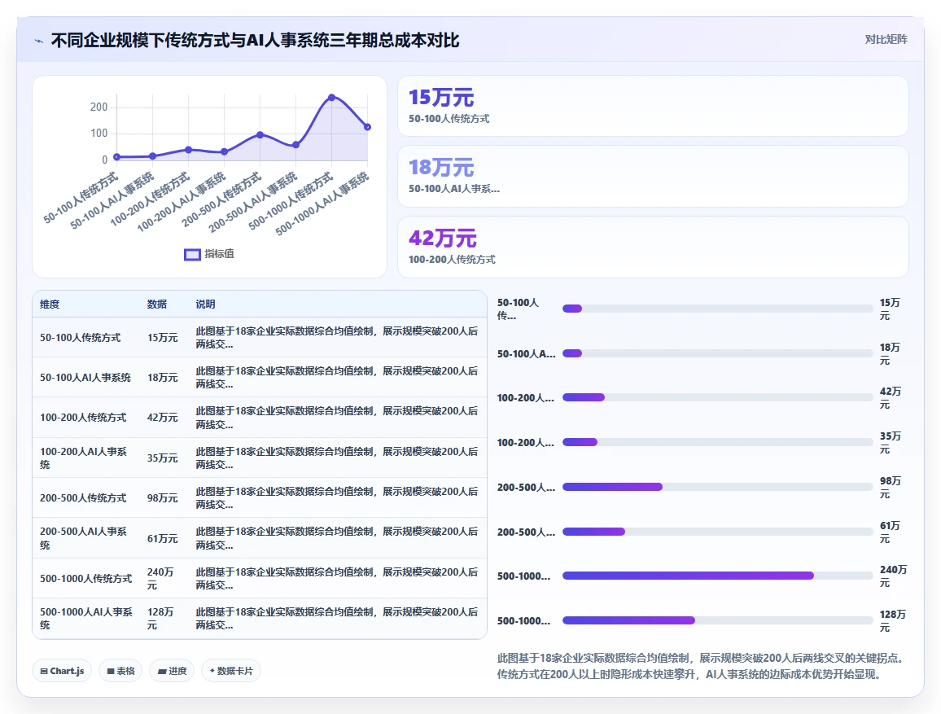
Task: Click the 98万元 progress bar
Action: [717, 487]
